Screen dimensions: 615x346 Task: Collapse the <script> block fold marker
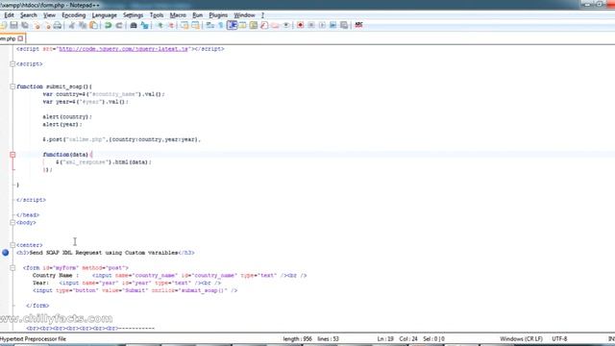(x=12, y=64)
